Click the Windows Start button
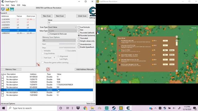 click(x=3, y=108)
